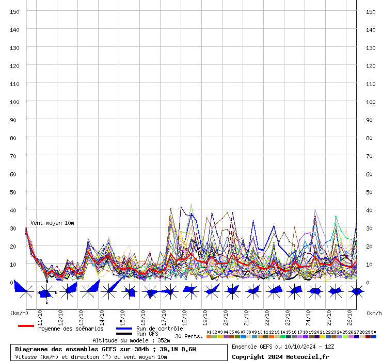Screen dimensions: 382x361
Task: Select the orange perturbation 01 color swatch
Action: tap(209, 337)
